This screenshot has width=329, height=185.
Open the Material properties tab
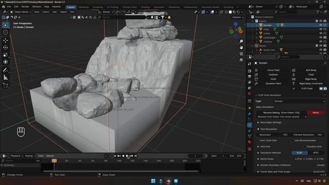click(x=249, y=142)
